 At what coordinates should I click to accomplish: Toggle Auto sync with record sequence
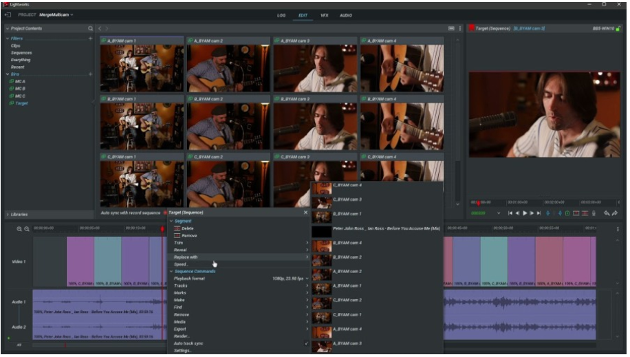(164, 213)
